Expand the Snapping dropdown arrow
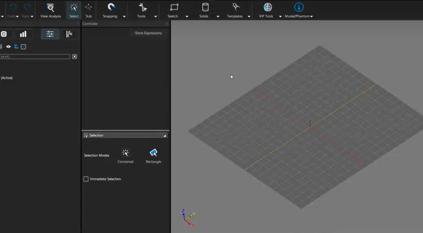Screen dimensions: 423x233 (x=124, y=16)
